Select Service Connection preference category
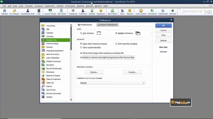213x119 pixels. 56,94
